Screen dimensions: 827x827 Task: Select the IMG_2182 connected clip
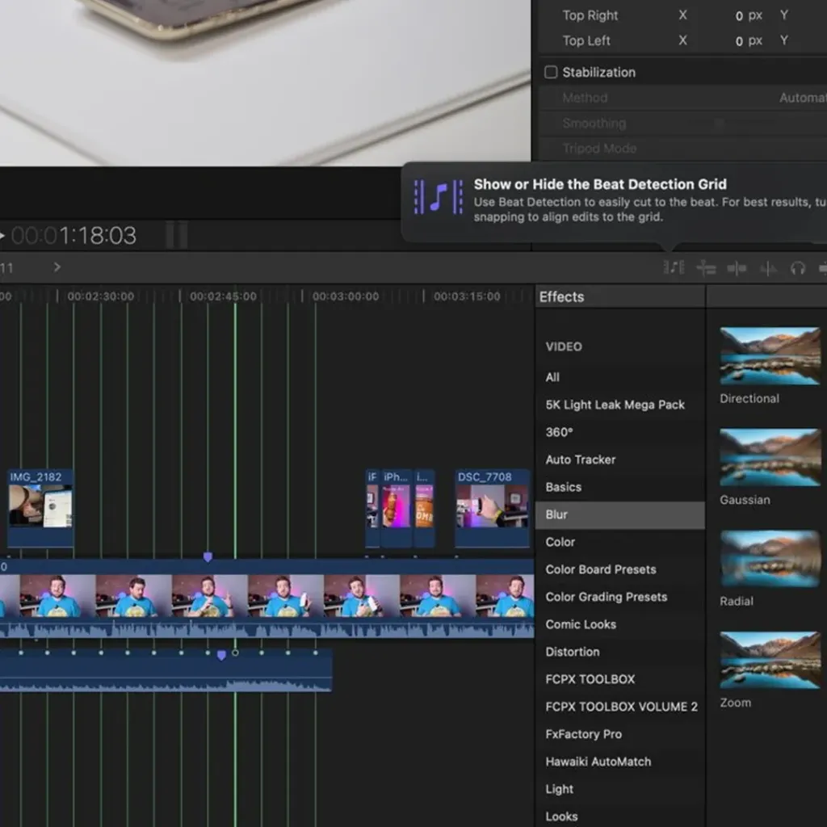tap(40, 507)
